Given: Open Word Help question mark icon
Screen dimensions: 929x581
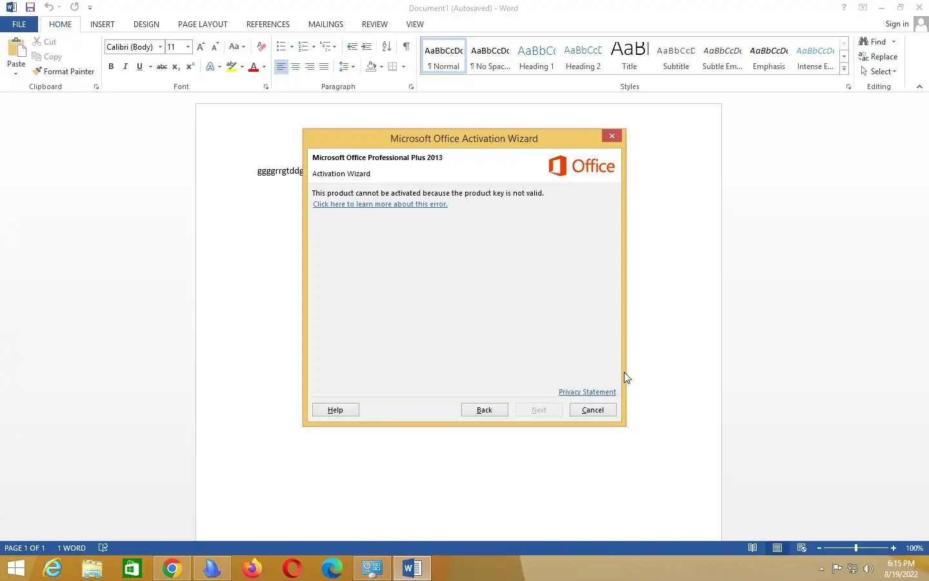Looking at the screenshot, I should [x=844, y=8].
